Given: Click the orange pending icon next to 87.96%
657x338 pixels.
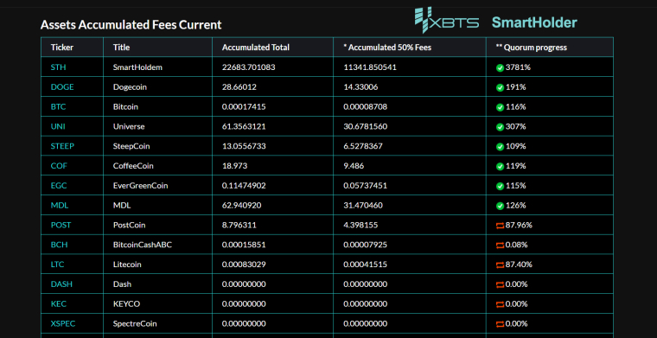Looking at the screenshot, I should click(500, 226).
